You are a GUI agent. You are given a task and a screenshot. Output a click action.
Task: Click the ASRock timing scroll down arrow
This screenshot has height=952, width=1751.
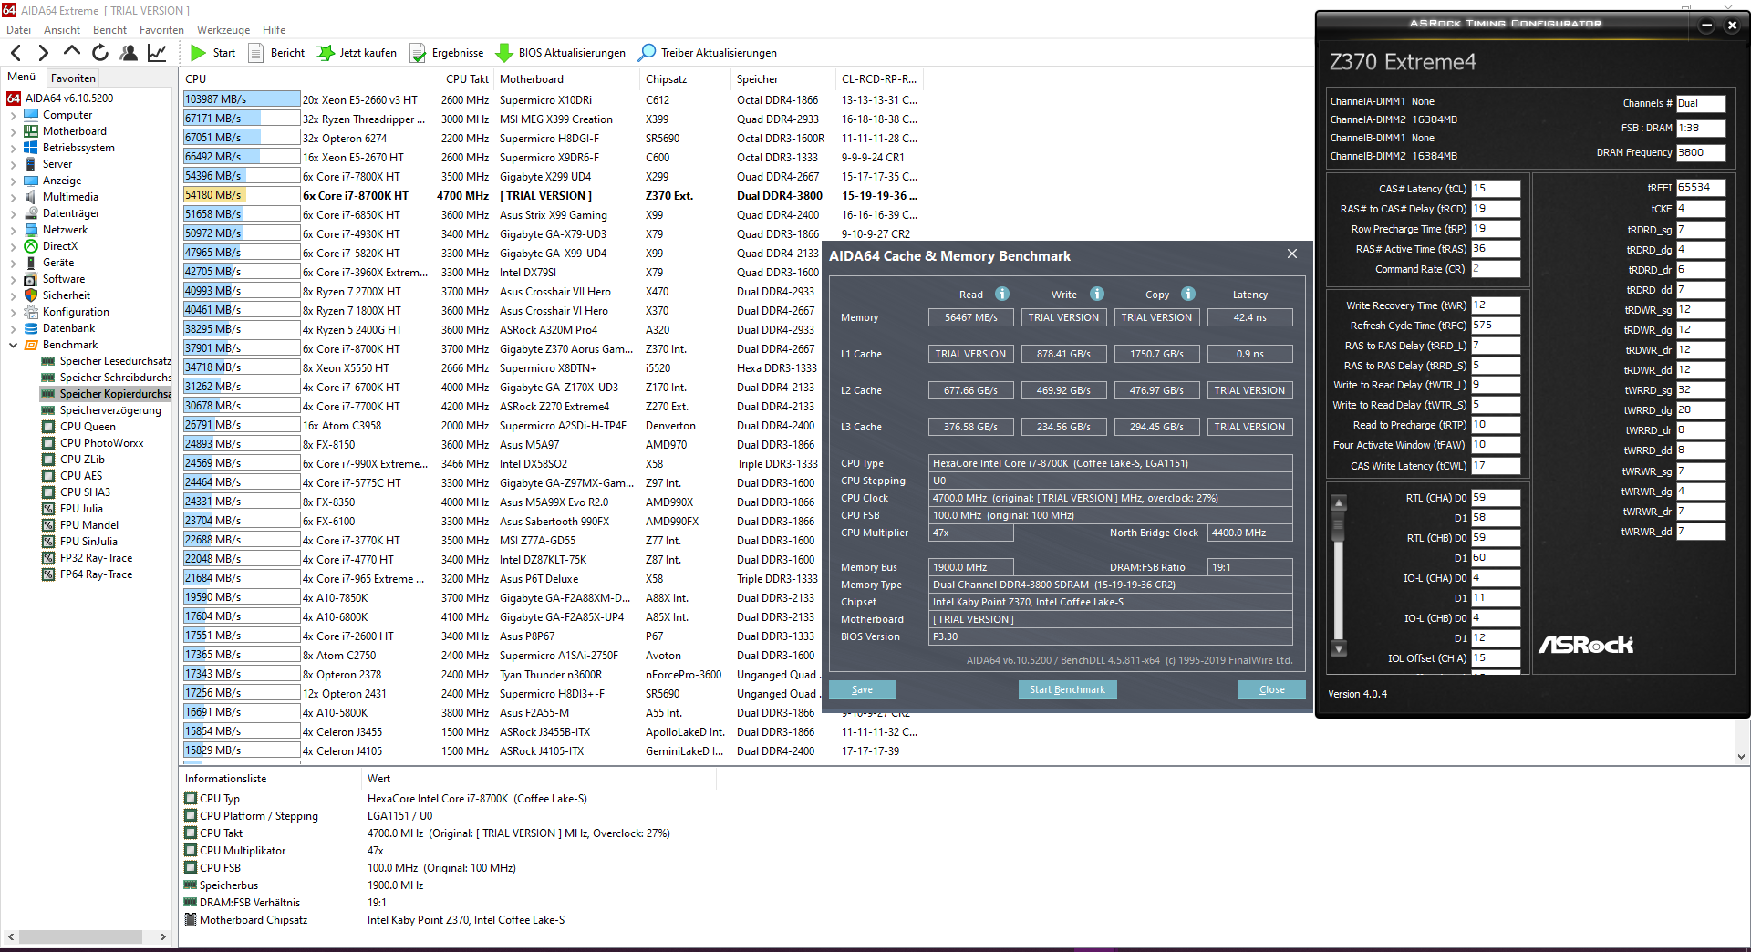click(1339, 649)
